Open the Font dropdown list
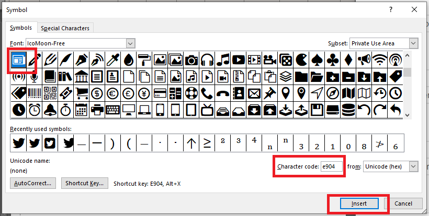 130,43
